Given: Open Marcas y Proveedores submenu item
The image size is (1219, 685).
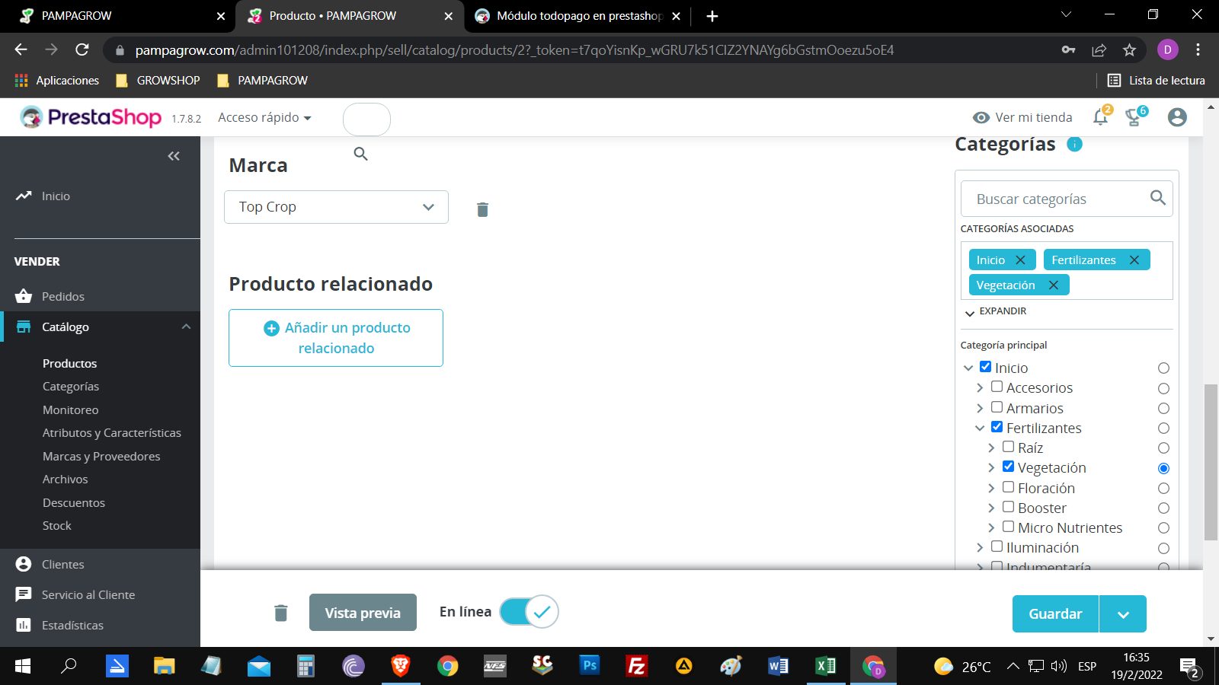Looking at the screenshot, I should pos(101,457).
